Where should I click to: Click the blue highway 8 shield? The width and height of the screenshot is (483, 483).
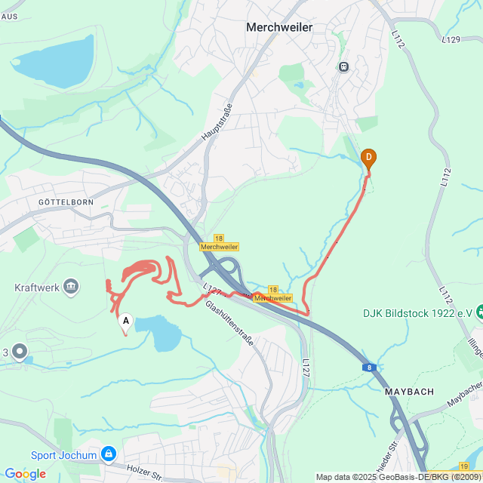point(369,368)
